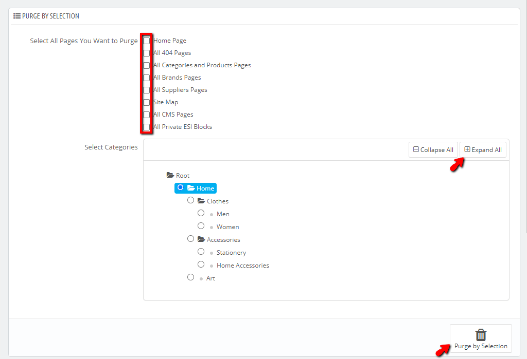Collapse the Home folder icon
Image resolution: width=527 pixels, height=359 pixels.
(x=191, y=188)
